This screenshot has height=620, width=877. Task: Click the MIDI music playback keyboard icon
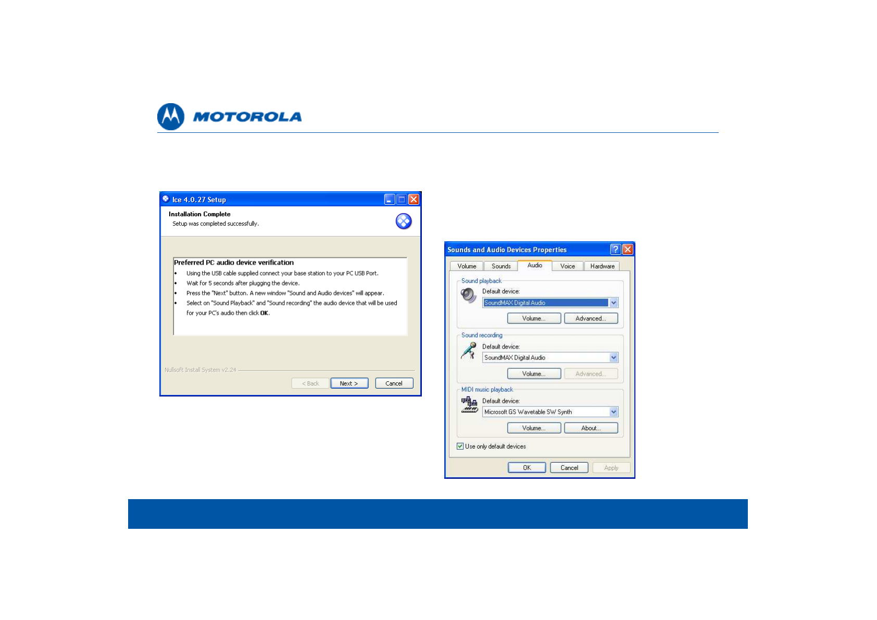[469, 405]
